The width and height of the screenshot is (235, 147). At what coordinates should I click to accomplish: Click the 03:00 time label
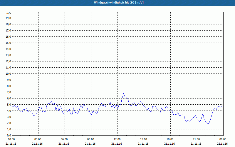38,139
